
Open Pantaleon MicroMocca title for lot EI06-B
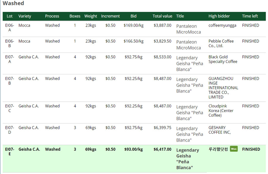point(188,45)
